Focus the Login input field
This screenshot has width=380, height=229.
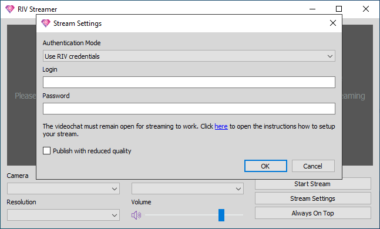189,82
